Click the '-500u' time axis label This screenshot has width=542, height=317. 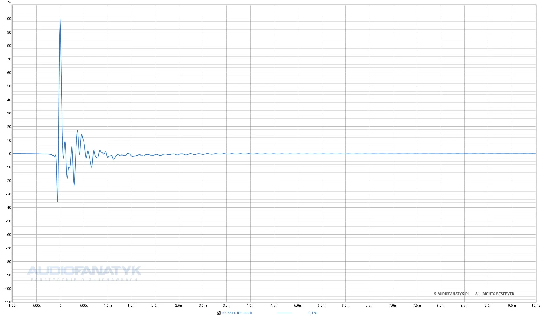click(x=36, y=306)
